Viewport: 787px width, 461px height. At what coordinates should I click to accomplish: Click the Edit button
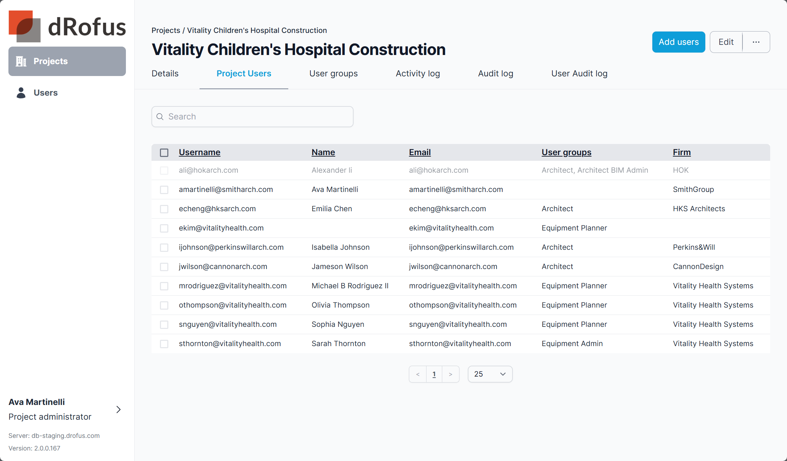pos(726,42)
